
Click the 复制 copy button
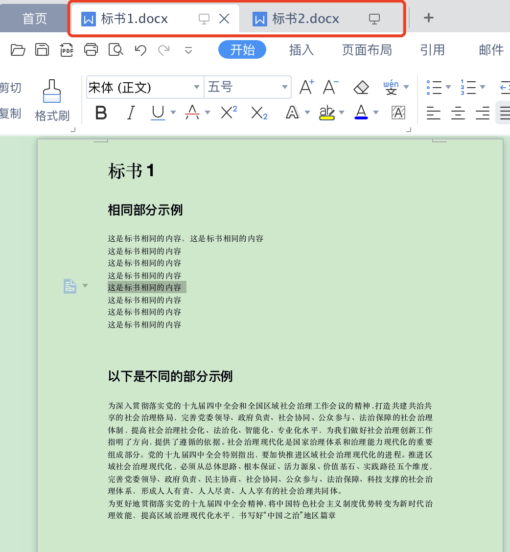[11, 114]
